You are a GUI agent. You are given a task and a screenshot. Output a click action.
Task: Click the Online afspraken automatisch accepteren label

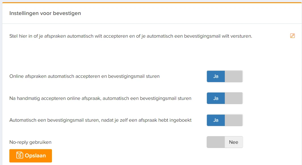point(84,76)
